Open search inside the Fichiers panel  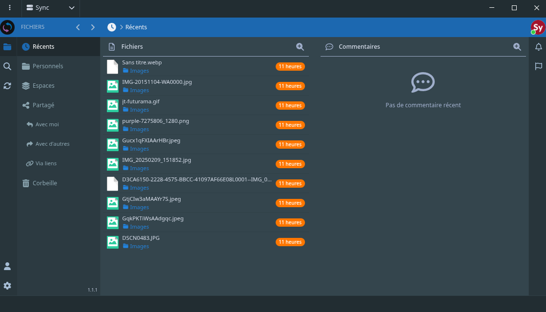300,47
